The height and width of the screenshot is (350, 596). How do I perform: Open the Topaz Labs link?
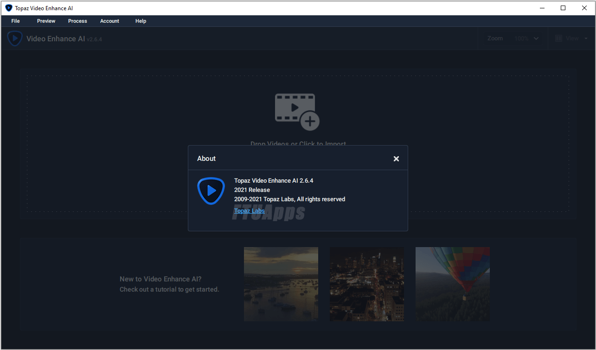250,211
